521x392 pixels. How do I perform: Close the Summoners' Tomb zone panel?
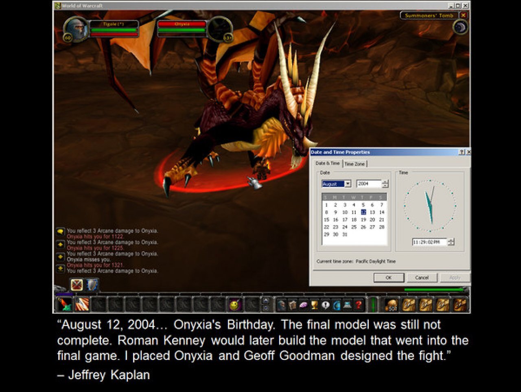(463, 15)
